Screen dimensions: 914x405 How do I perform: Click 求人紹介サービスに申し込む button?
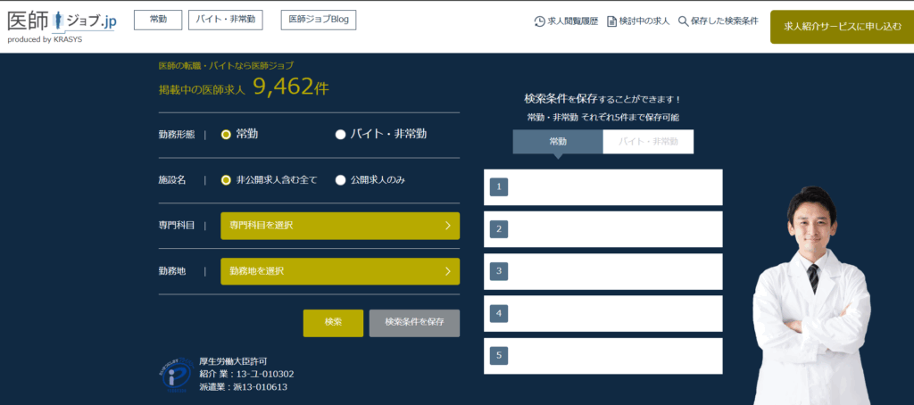coord(836,27)
